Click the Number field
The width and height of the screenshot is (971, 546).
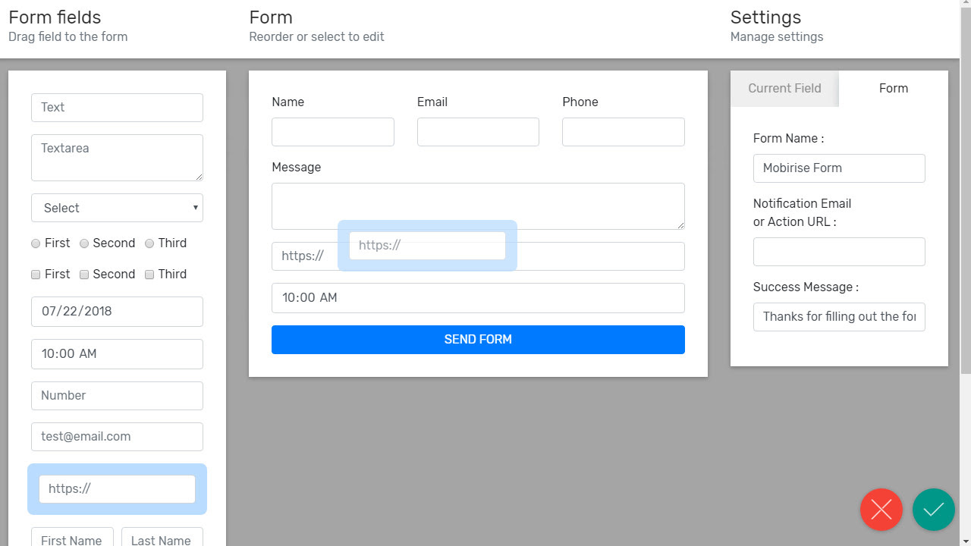tap(117, 396)
